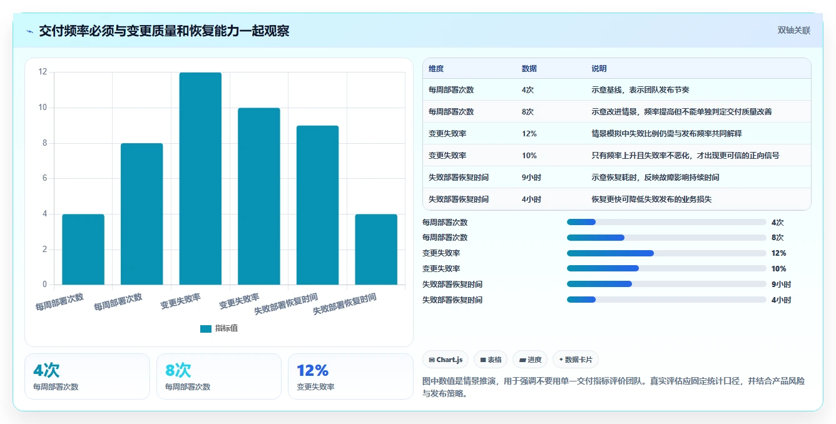Click the progress bar labeled 12%

click(666, 253)
